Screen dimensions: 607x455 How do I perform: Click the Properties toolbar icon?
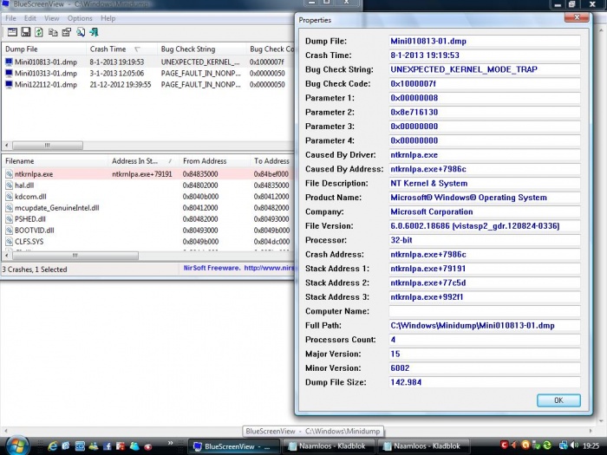click(x=66, y=32)
